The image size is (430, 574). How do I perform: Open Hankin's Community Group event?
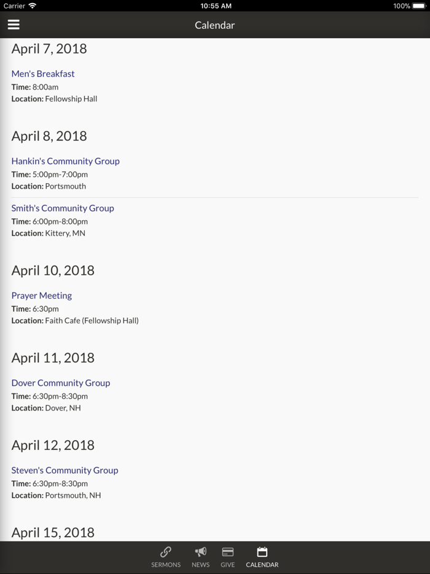point(65,161)
